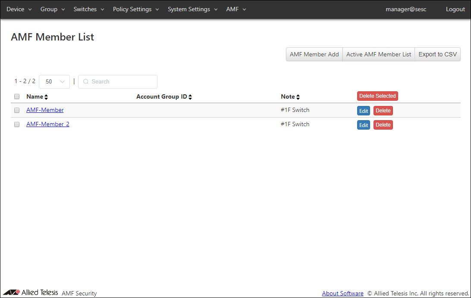The height and width of the screenshot is (298, 471).
Task: Check the box for AMF-Member row
Action: coord(17,110)
